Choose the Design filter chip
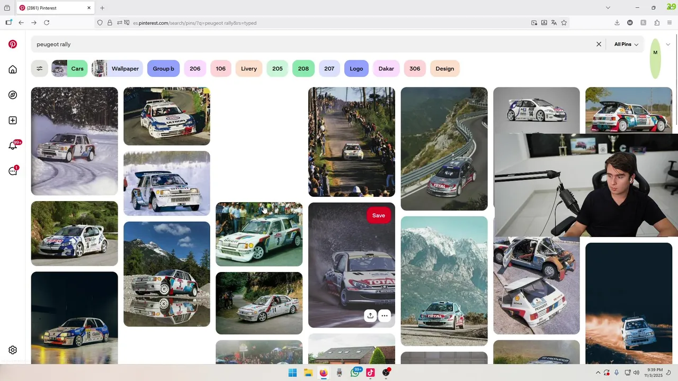This screenshot has width=678, height=381. click(445, 69)
